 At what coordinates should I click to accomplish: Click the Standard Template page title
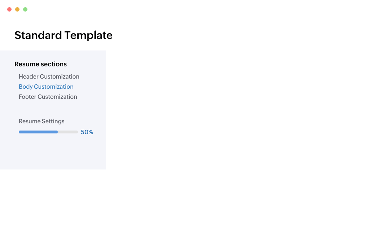click(x=63, y=35)
